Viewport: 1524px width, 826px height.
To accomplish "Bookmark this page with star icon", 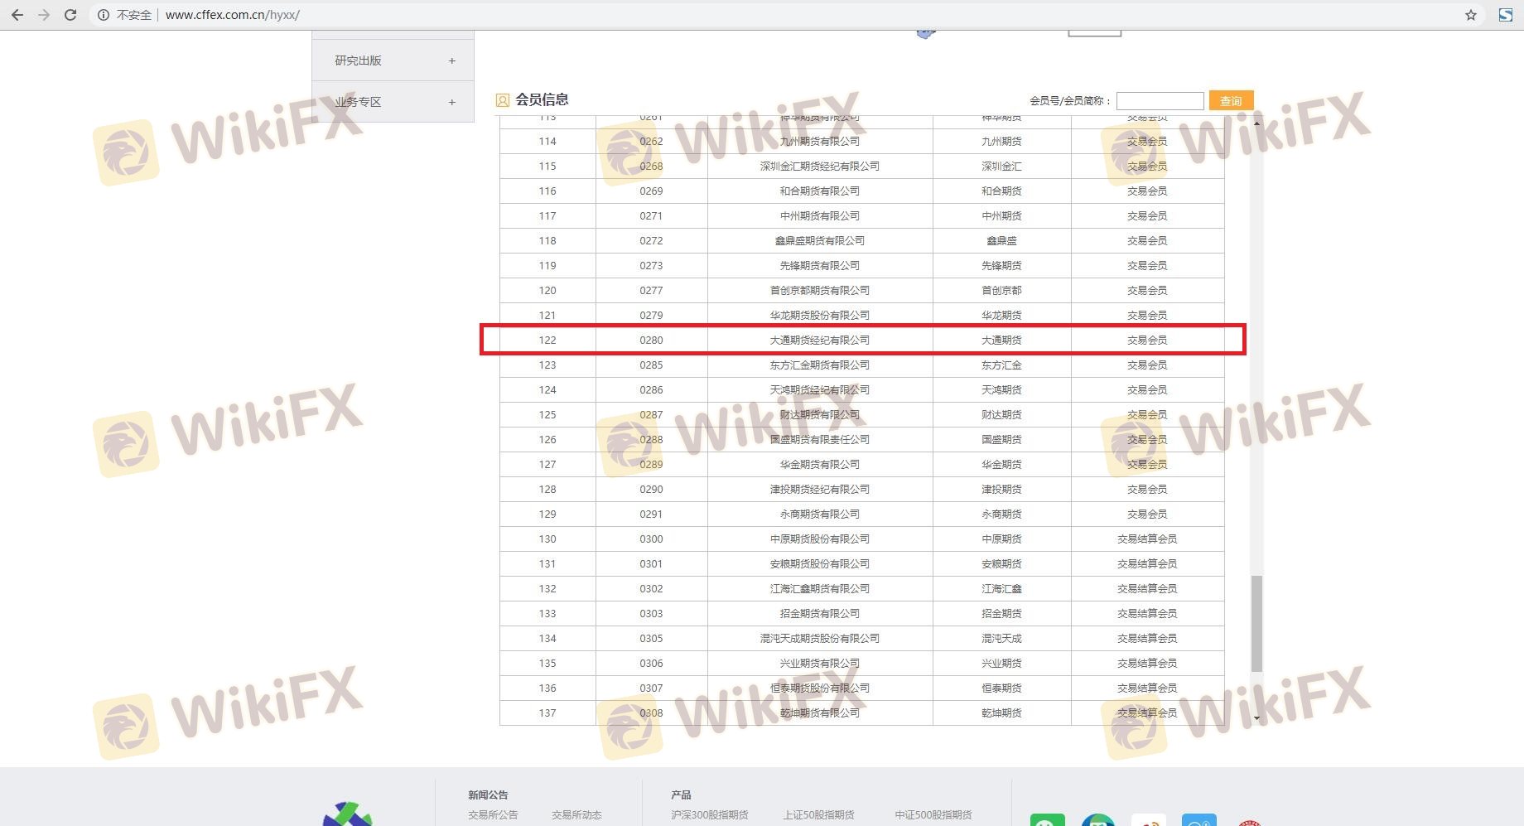I will (1470, 15).
